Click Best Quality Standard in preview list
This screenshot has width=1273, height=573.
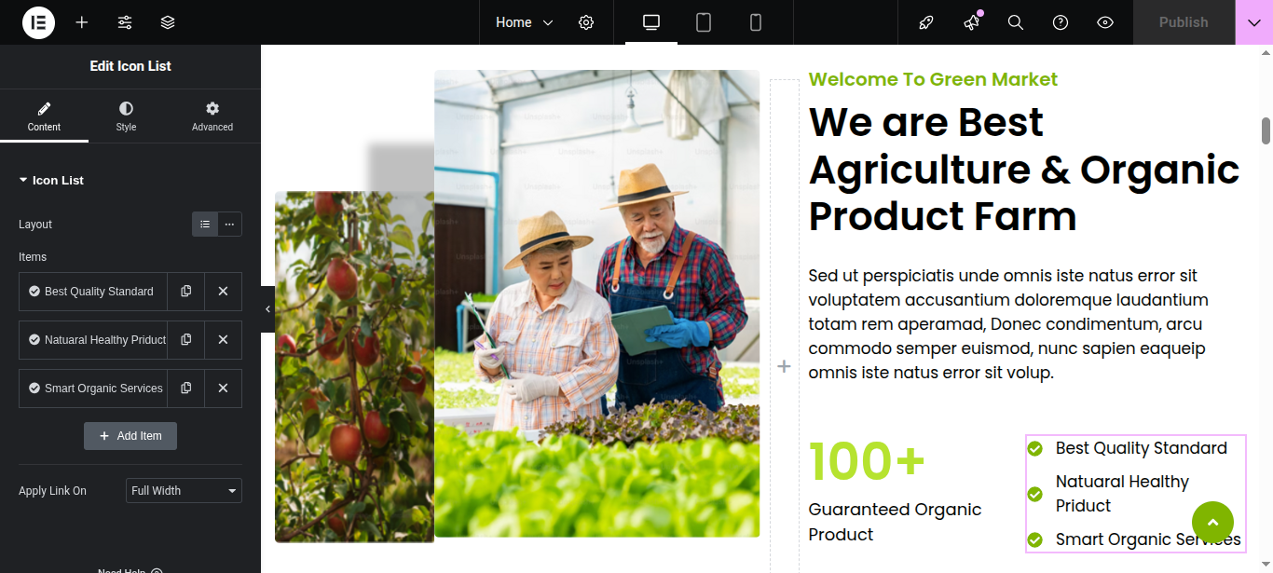pos(1141,448)
